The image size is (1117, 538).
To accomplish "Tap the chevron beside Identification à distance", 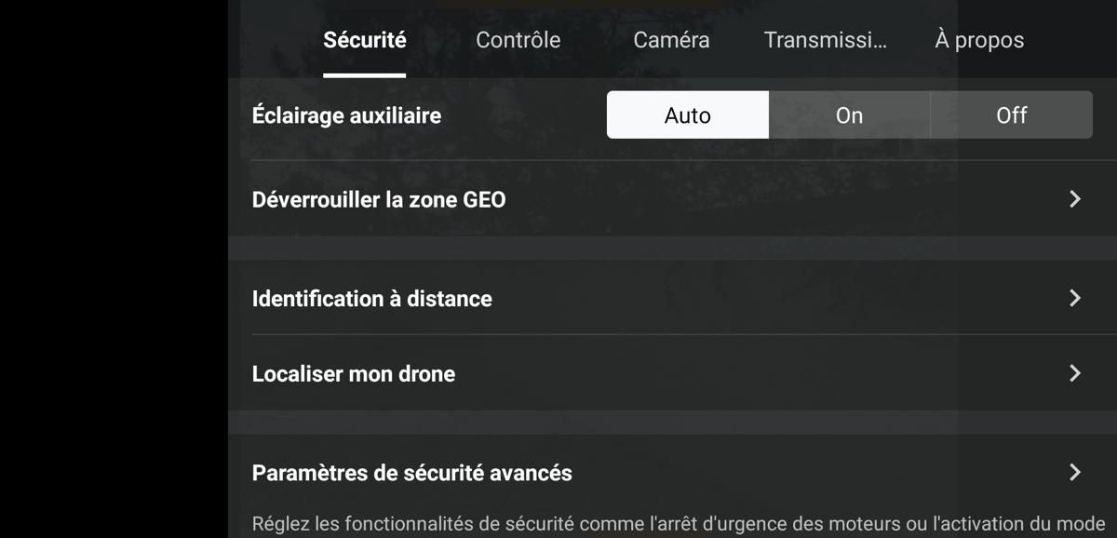I will pyautogui.click(x=1075, y=298).
